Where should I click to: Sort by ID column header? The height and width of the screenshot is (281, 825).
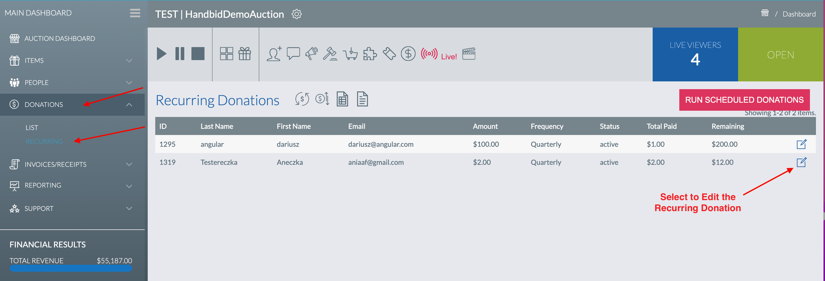point(163,126)
